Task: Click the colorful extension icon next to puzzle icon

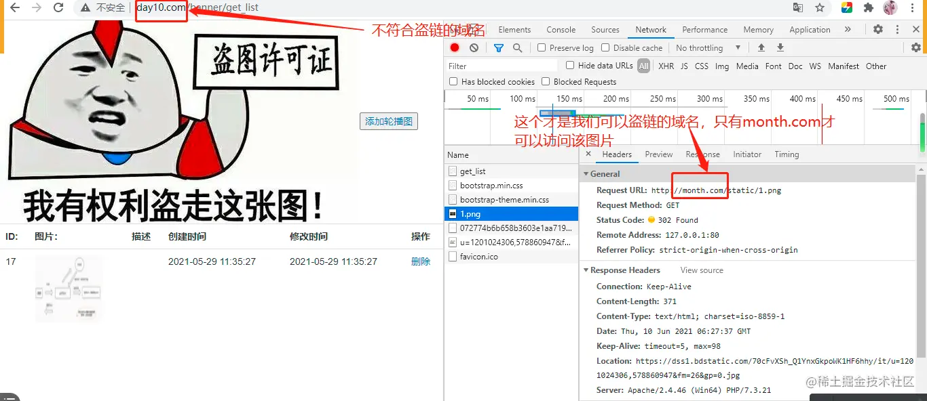Action: point(847,8)
